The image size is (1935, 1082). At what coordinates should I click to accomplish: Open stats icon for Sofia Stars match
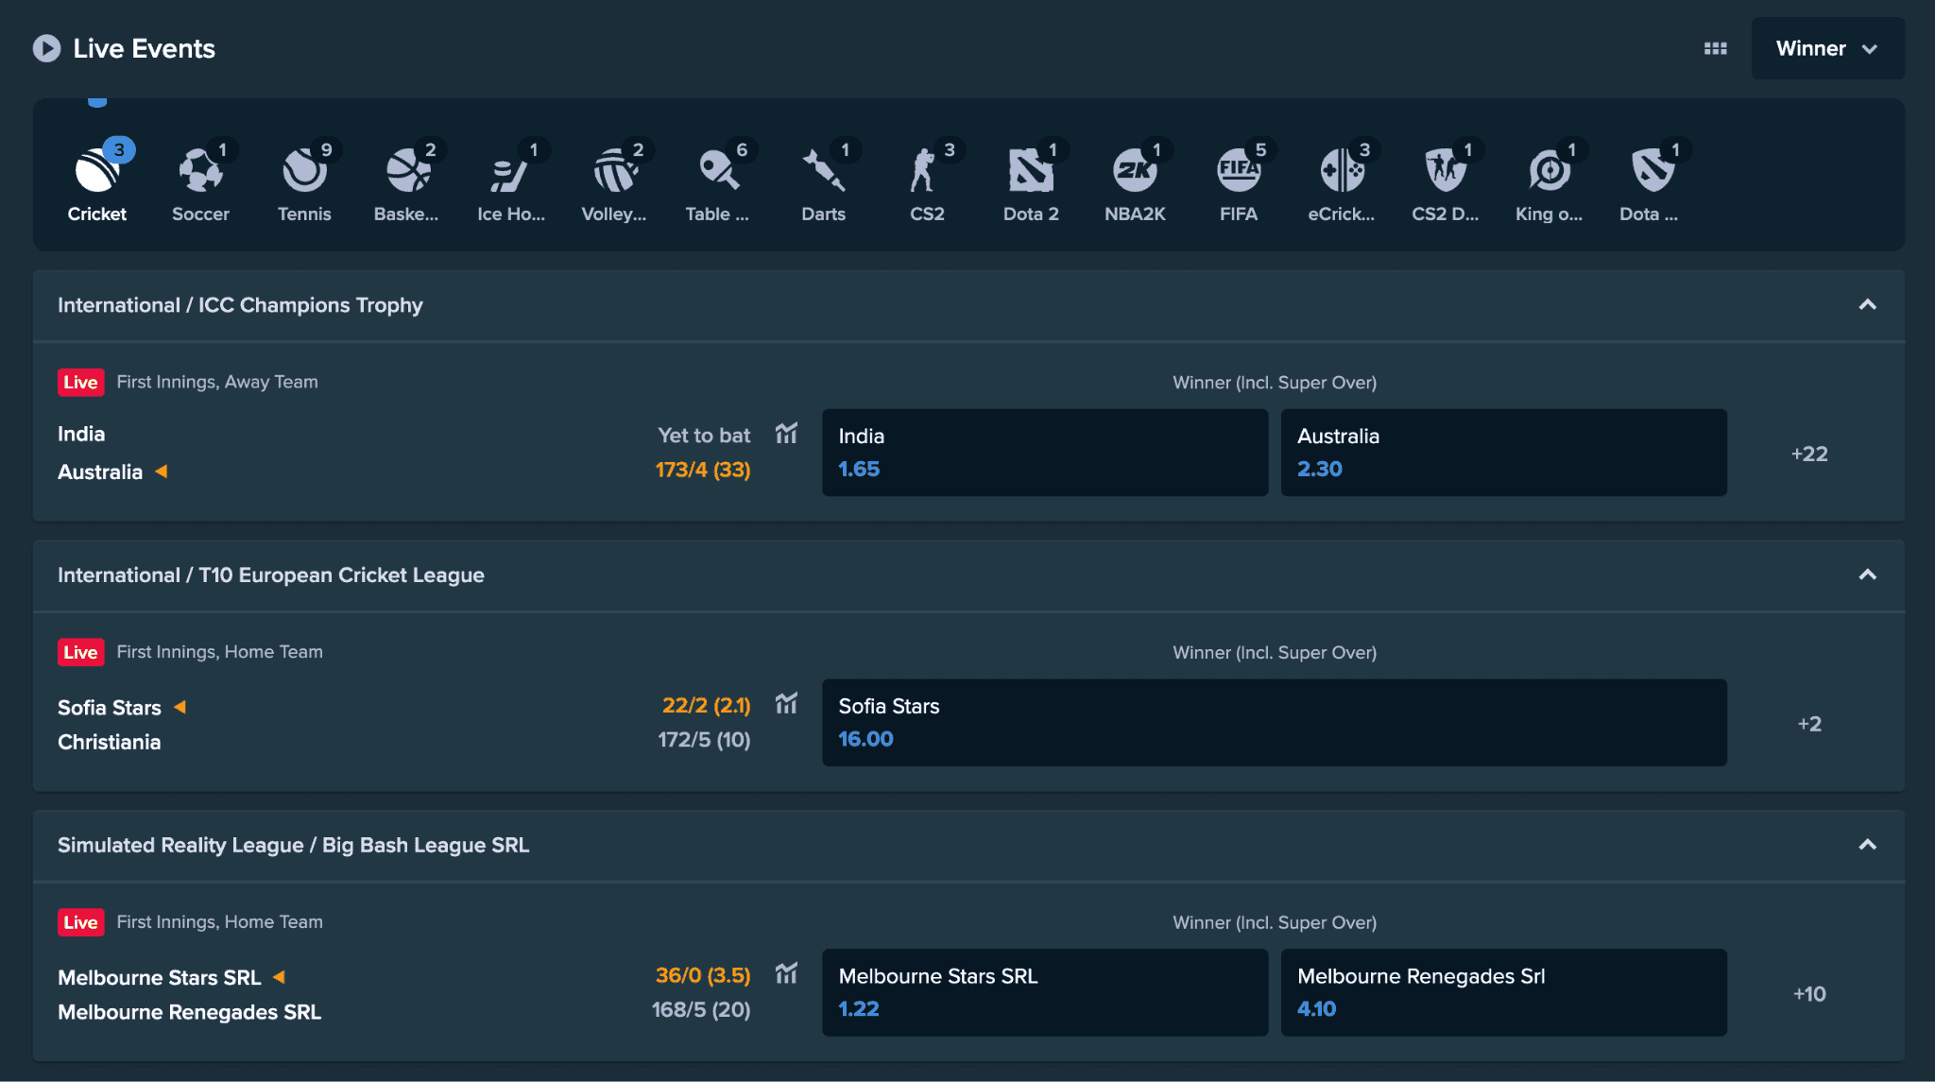(786, 703)
